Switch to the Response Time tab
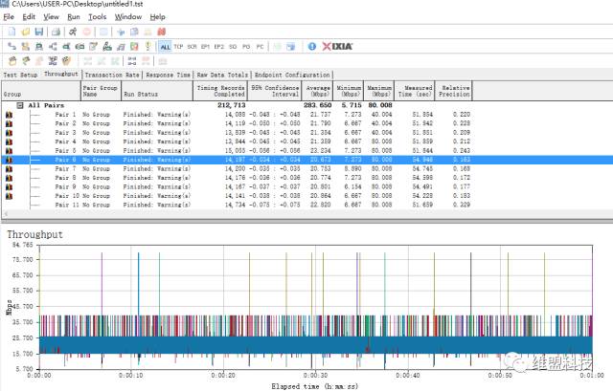This screenshot has height=391, width=613. point(169,74)
